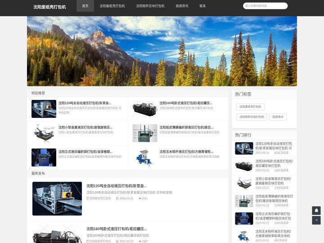Select the 旅游资讯 hot tag

278,117
